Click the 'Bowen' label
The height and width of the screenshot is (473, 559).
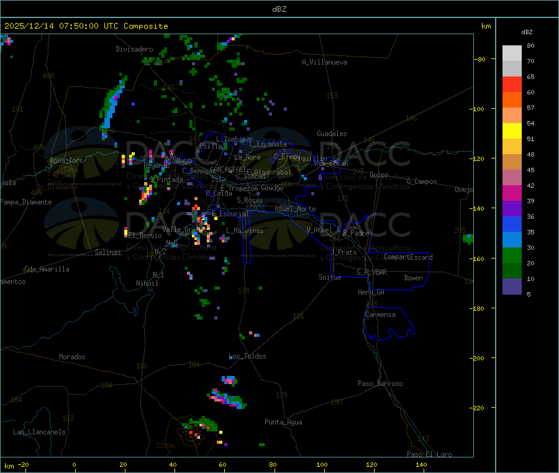[x=414, y=278]
